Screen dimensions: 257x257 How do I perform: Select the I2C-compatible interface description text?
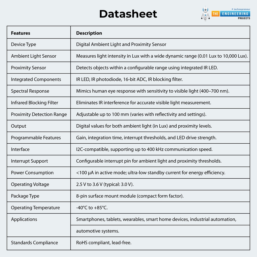tap(144, 149)
